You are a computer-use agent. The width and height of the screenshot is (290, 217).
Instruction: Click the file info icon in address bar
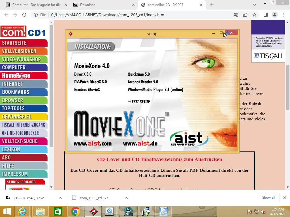tap(36, 15)
